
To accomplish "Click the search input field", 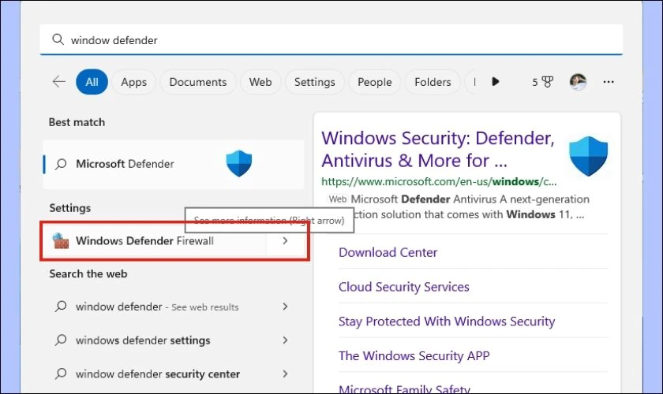I will (x=331, y=39).
